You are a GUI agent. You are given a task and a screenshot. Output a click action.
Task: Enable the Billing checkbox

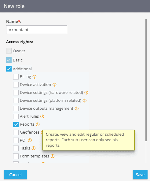coord(16,77)
